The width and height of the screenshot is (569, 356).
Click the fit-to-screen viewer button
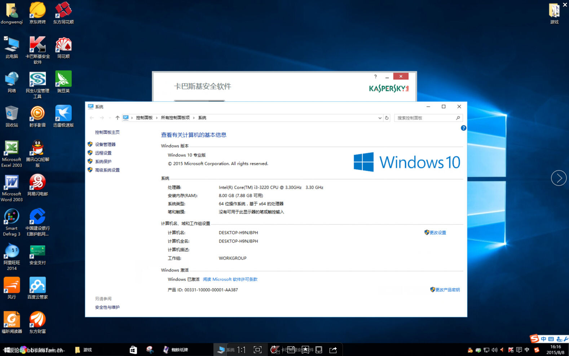pyautogui.click(x=257, y=350)
